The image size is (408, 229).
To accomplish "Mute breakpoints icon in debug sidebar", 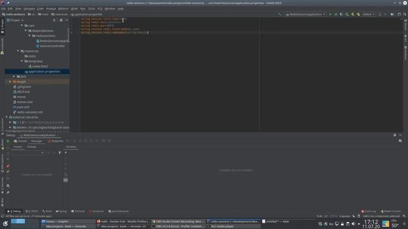I will coord(8,172).
